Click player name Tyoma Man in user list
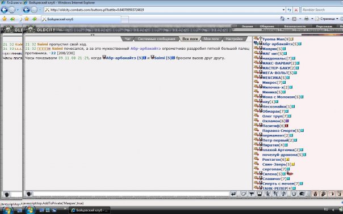This screenshot has height=214, width=343. (x=273, y=39)
